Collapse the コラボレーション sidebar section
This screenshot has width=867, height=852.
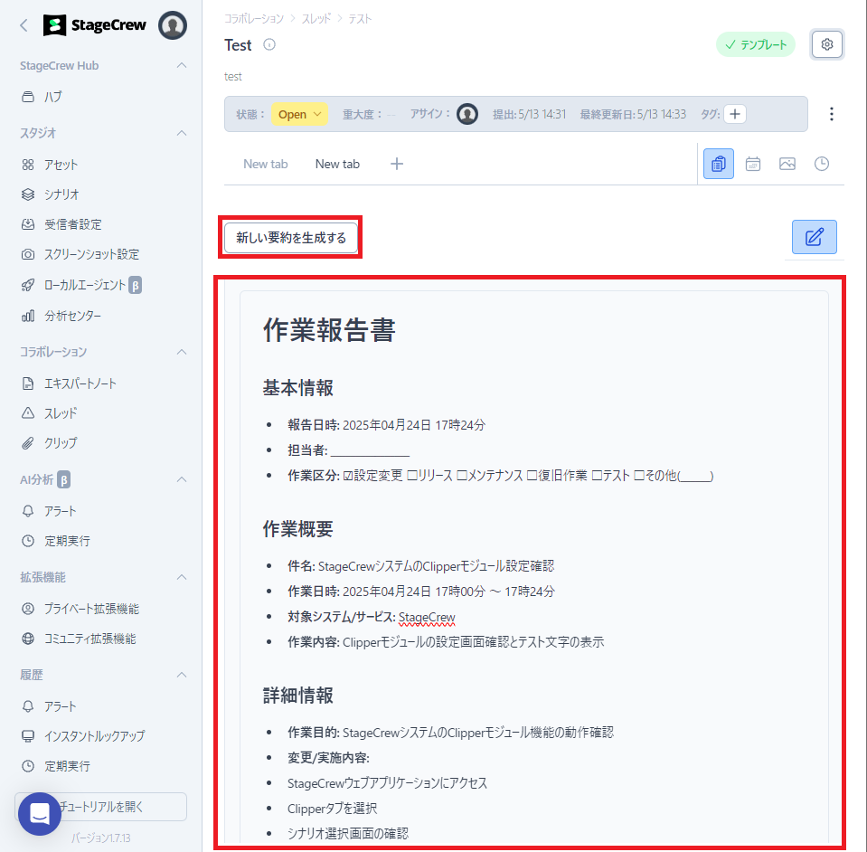coord(182,352)
